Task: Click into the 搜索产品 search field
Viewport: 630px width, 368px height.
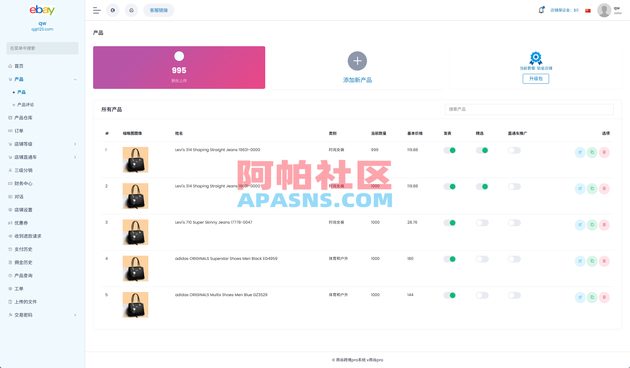Action: tap(529, 109)
